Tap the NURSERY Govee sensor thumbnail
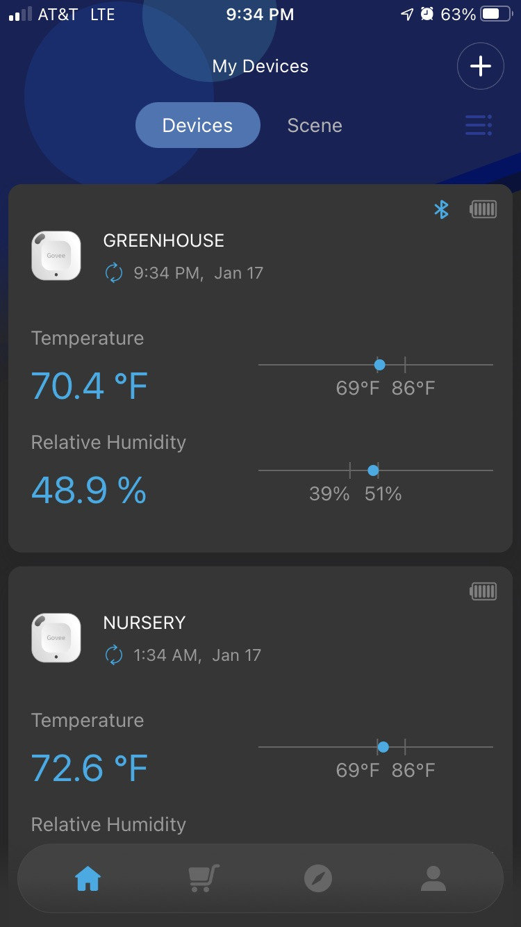 [x=56, y=638]
